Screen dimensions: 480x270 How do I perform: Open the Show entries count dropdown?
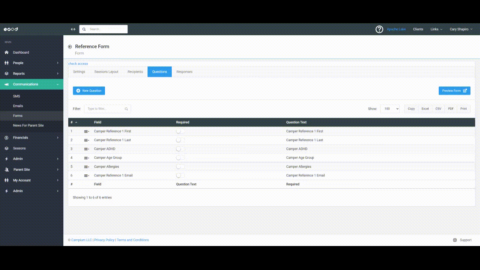[390, 109]
